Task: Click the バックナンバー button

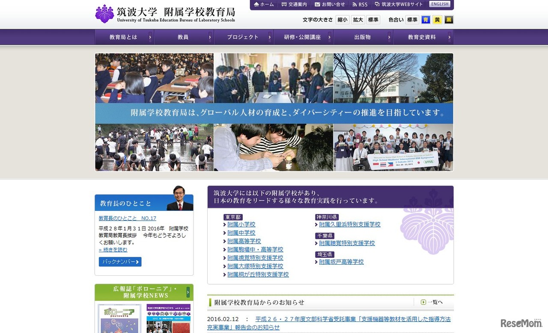Action: pyautogui.click(x=119, y=262)
